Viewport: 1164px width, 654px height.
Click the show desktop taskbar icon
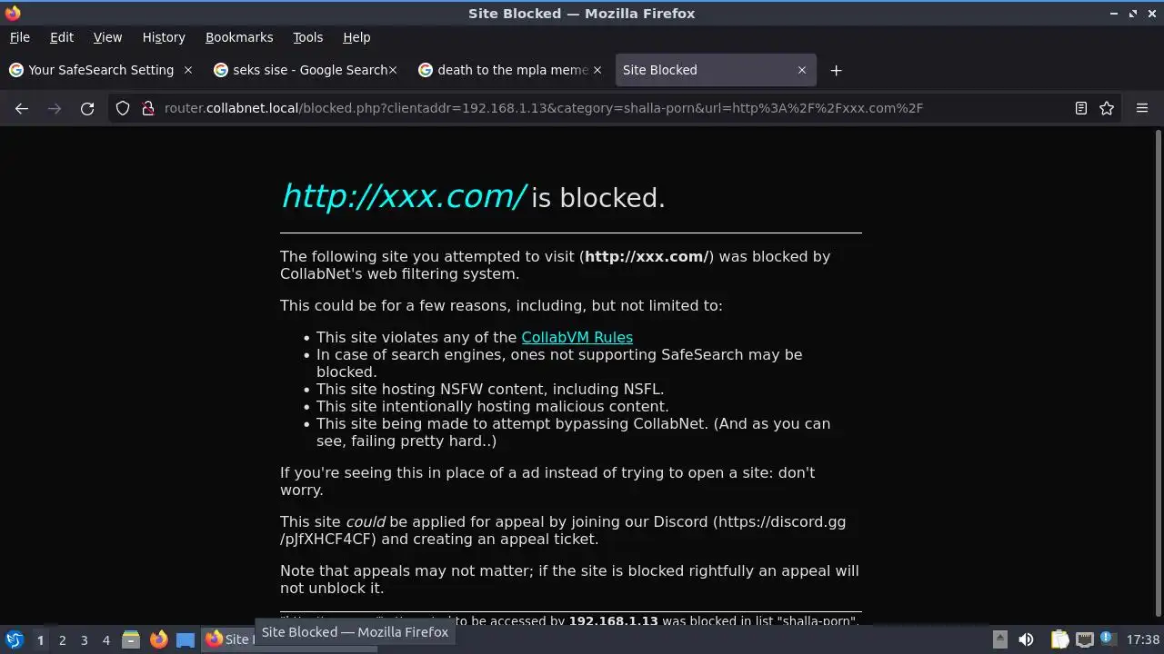click(x=186, y=639)
